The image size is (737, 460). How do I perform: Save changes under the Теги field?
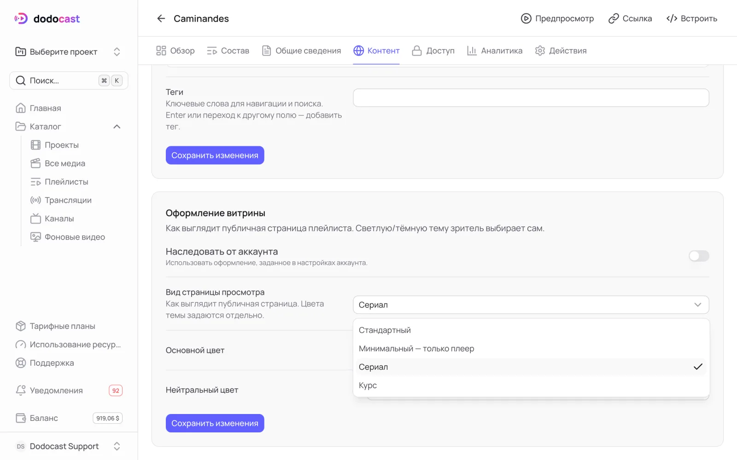tap(215, 155)
